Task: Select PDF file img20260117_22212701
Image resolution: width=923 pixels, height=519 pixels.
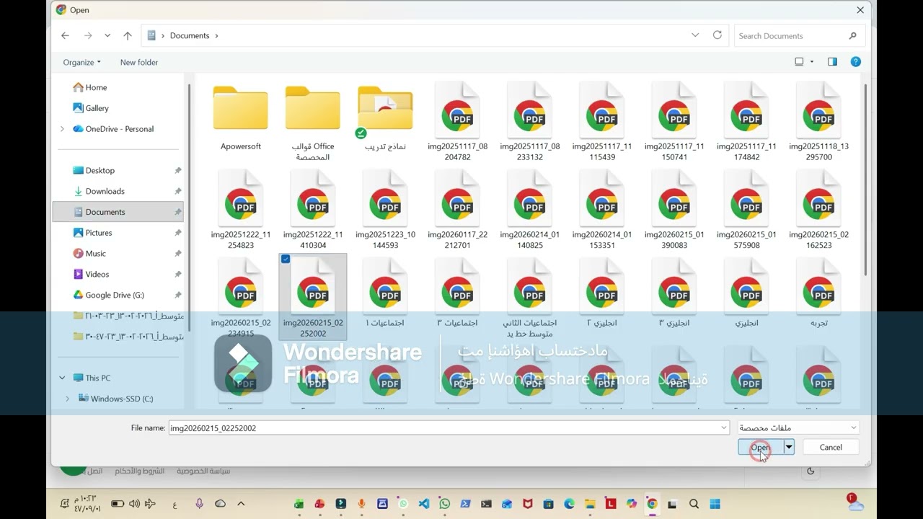Action: [x=458, y=210]
